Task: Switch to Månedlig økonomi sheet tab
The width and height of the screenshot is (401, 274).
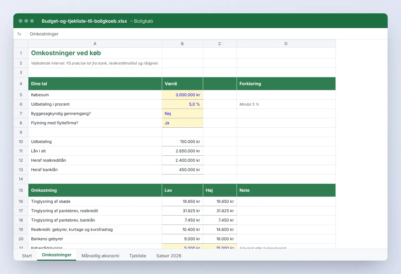Action: [100, 256]
